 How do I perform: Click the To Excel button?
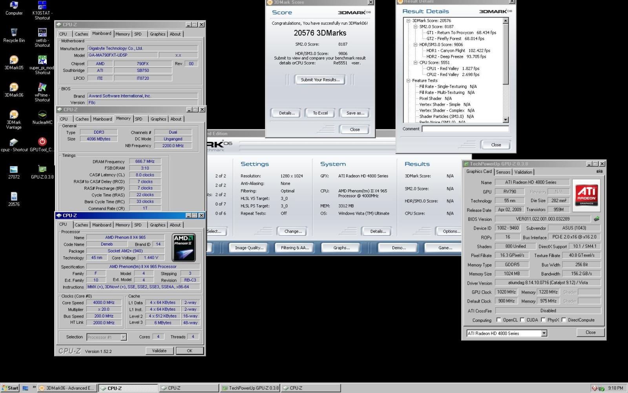[320, 113]
